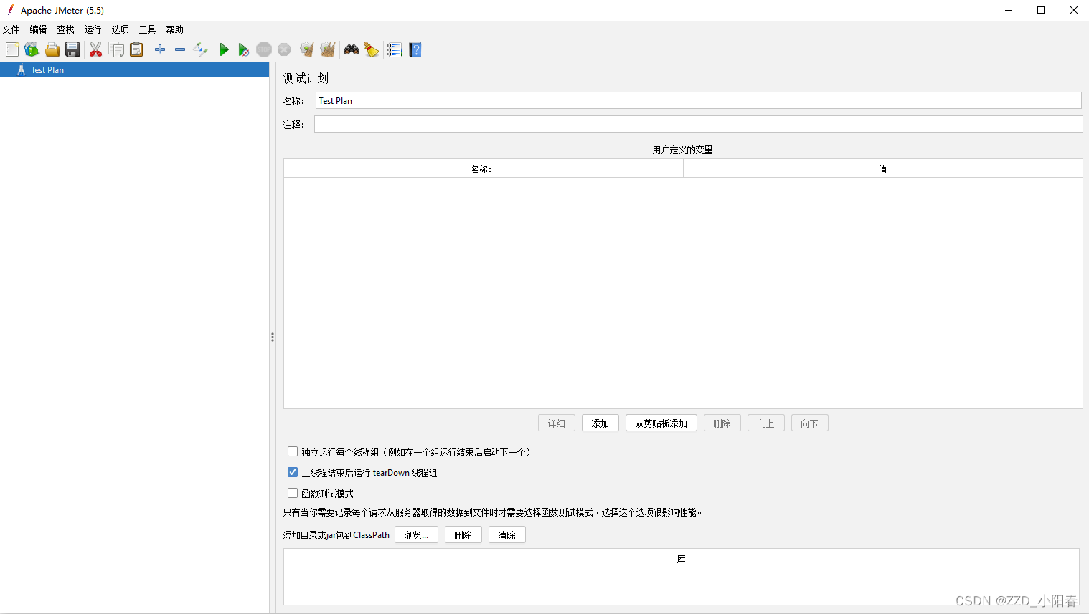Expand all nodes with plus icon
This screenshot has width=1089, height=614.
coord(160,49)
